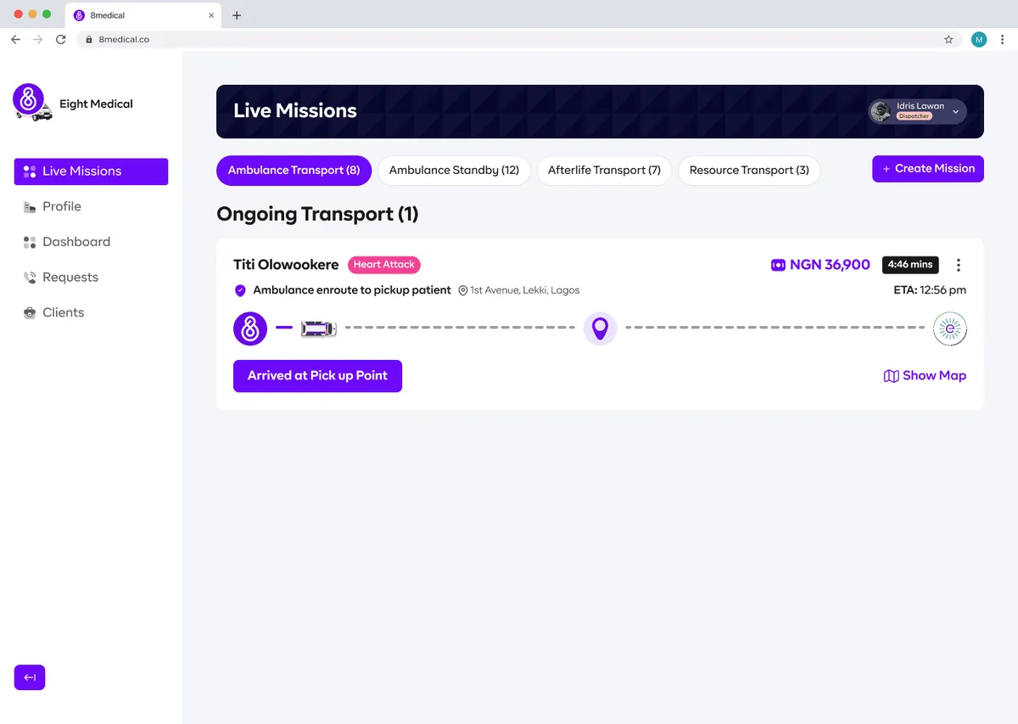1018x724 pixels.
Task: Click the Titi Olowookere patient name
Action: click(x=286, y=265)
